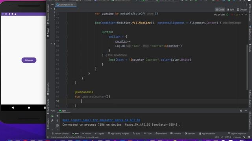Open App Quality Insights tool window

pos(118,134)
